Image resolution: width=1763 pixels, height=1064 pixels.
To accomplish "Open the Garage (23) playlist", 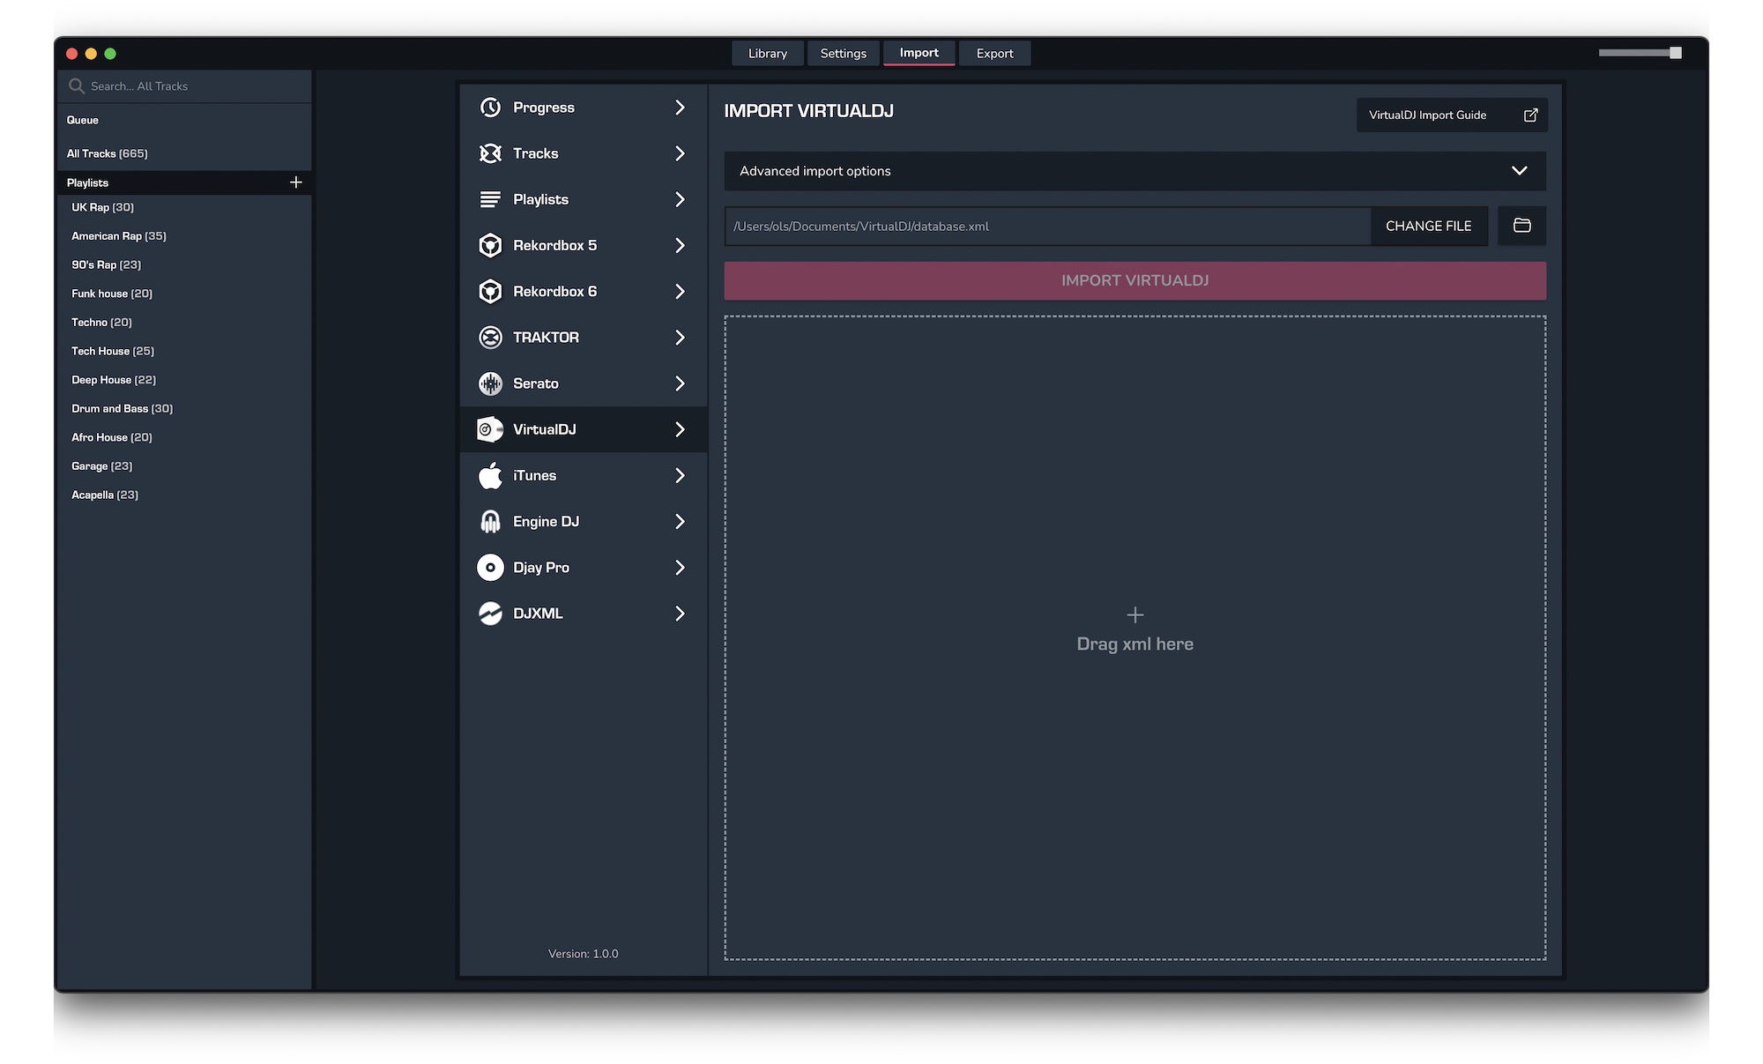I will [x=101, y=466].
